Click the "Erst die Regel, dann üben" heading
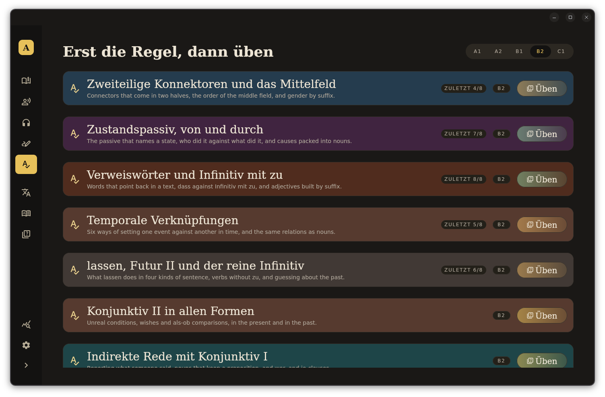The width and height of the screenshot is (605, 397). [168, 51]
